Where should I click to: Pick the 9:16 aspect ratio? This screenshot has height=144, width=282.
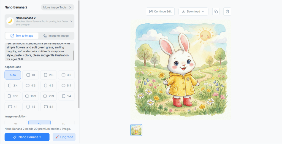pos(13,96)
